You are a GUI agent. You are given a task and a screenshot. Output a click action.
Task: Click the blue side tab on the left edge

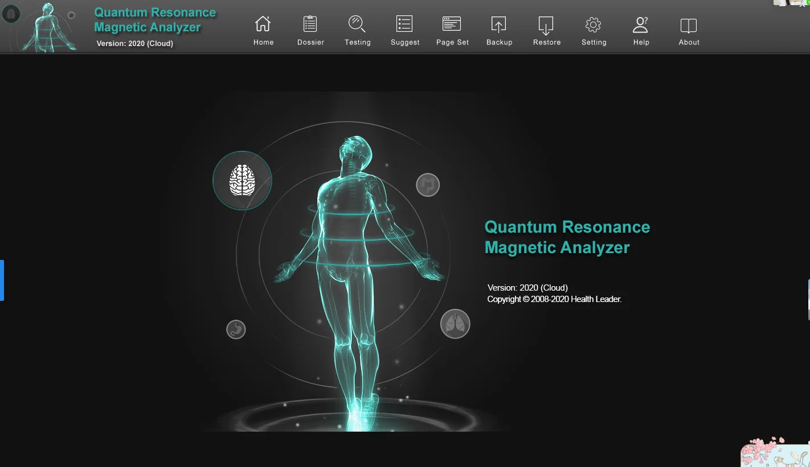point(2,280)
